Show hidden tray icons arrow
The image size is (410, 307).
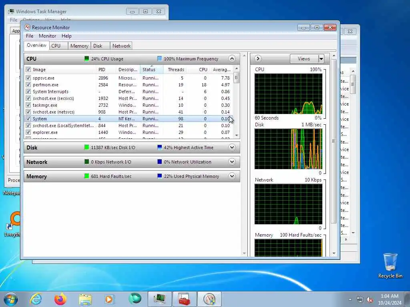coord(350,299)
